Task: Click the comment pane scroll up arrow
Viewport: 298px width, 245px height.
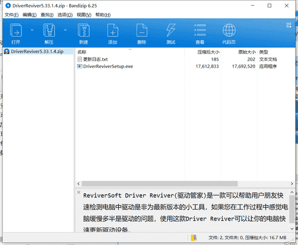Action: 292,192
